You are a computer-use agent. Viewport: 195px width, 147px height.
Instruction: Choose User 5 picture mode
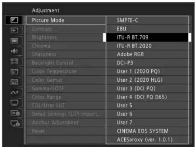coord(147,106)
